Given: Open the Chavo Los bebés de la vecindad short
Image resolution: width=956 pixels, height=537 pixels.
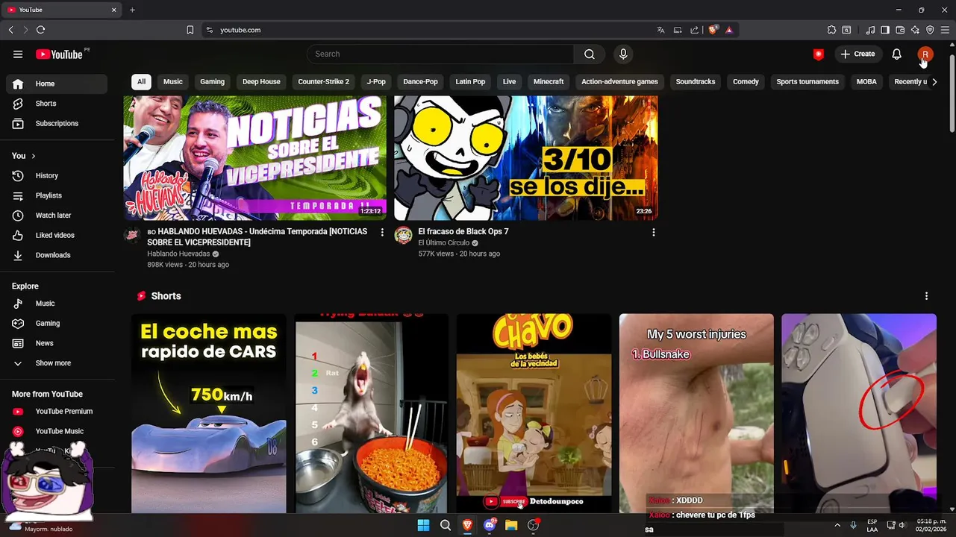Looking at the screenshot, I should click(x=534, y=413).
